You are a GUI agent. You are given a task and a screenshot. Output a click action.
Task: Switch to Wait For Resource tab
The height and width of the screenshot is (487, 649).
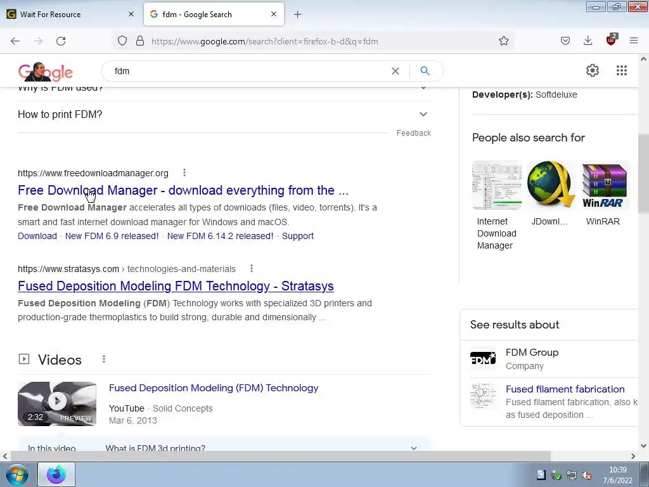pyautogui.click(x=70, y=14)
